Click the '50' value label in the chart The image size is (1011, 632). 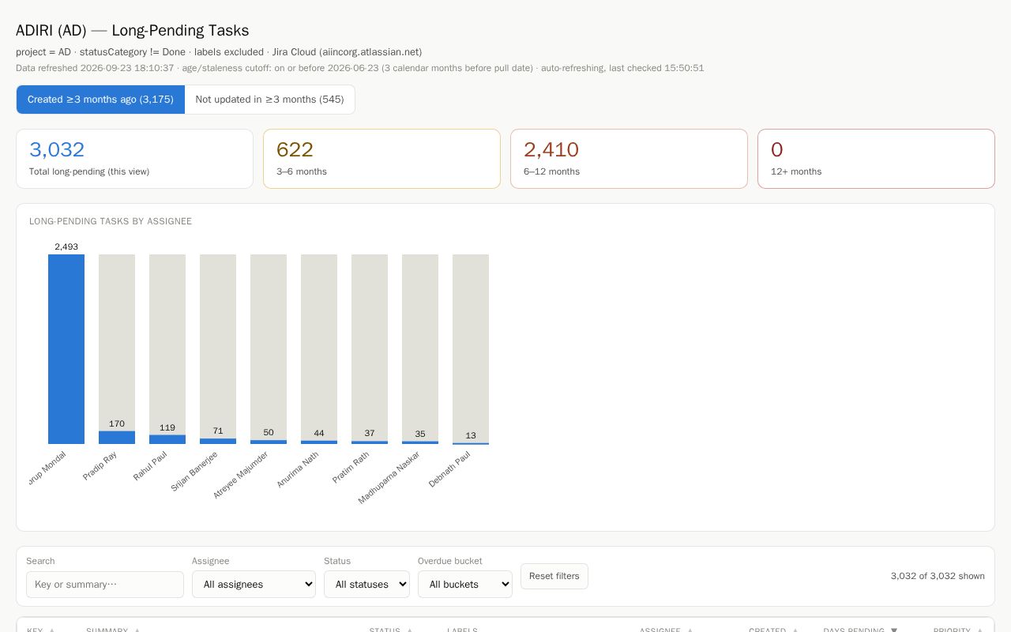coord(269,432)
